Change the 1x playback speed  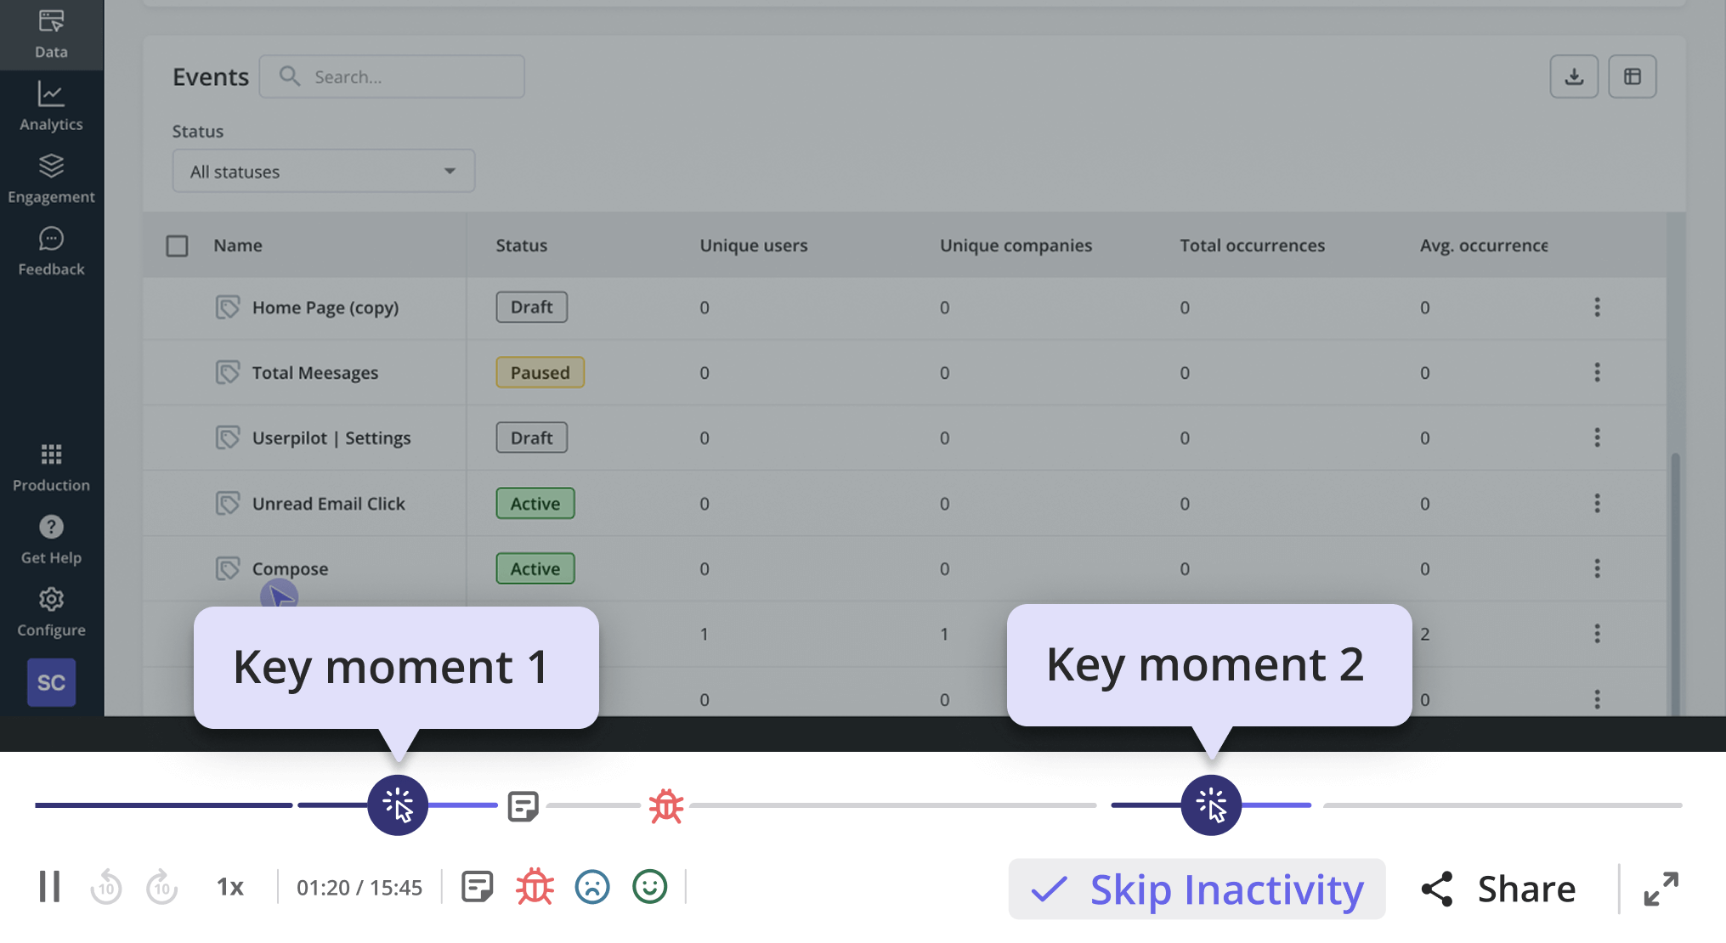point(229,887)
